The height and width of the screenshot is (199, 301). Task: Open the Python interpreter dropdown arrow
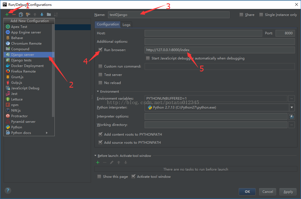(x=292, y=107)
